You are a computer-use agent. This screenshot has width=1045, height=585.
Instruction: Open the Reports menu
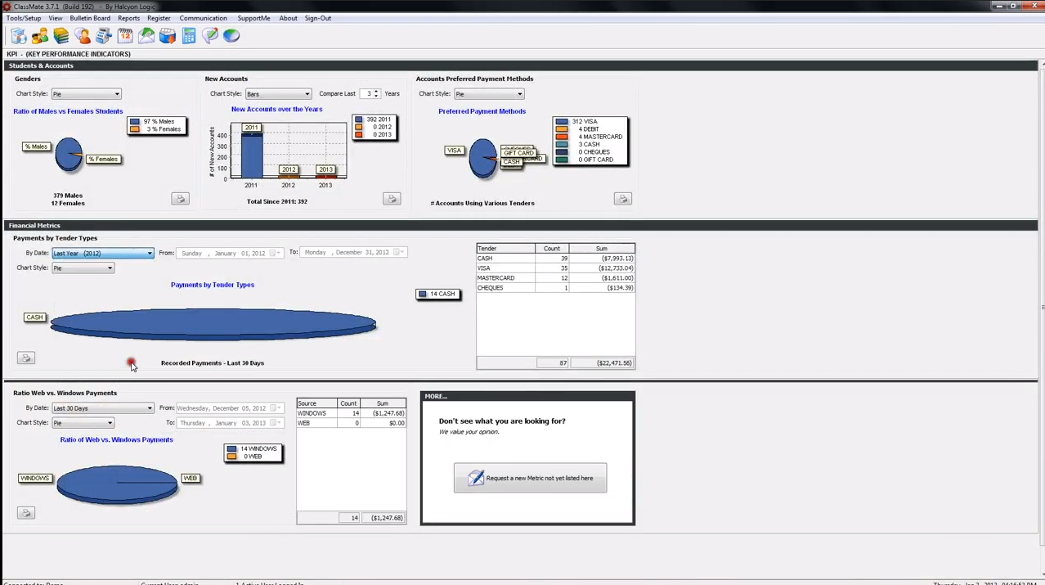point(128,18)
